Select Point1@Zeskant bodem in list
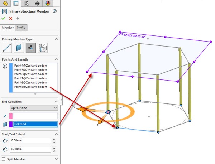The width and height of the screenshot is (215, 164). click(30, 78)
